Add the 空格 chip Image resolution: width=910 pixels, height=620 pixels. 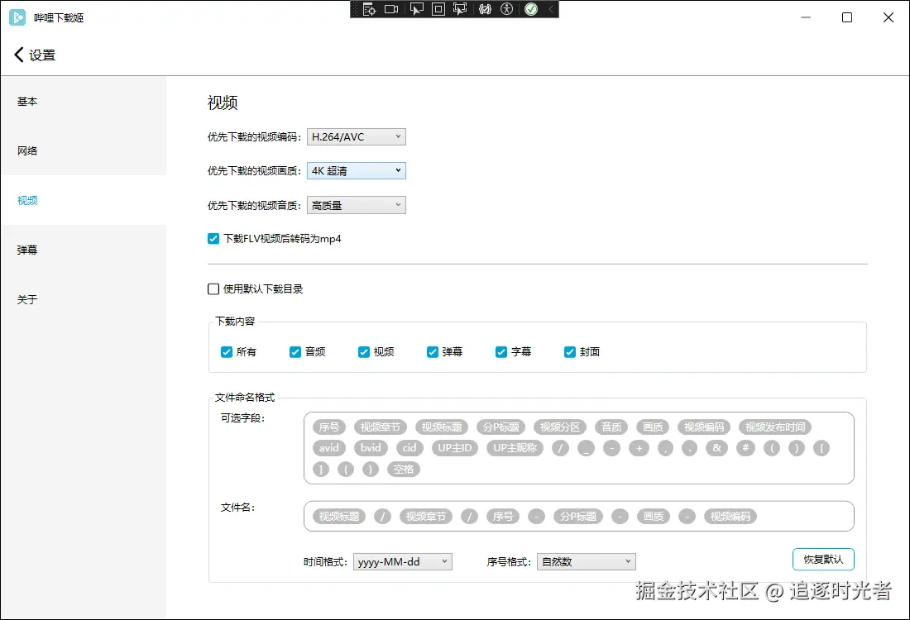(x=404, y=470)
